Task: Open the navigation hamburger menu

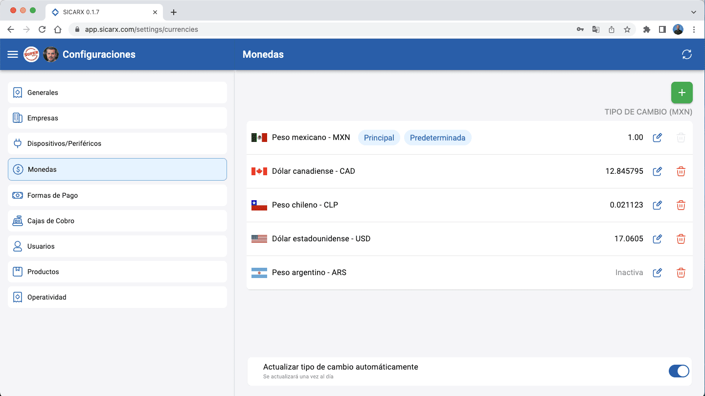Action: pyautogui.click(x=12, y=54)
